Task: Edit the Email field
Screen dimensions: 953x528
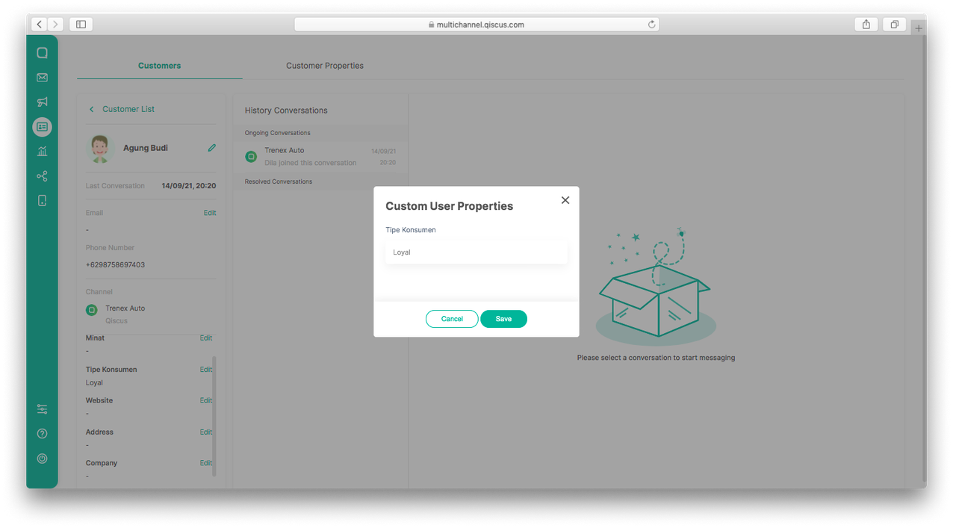Action: [210, 213]
